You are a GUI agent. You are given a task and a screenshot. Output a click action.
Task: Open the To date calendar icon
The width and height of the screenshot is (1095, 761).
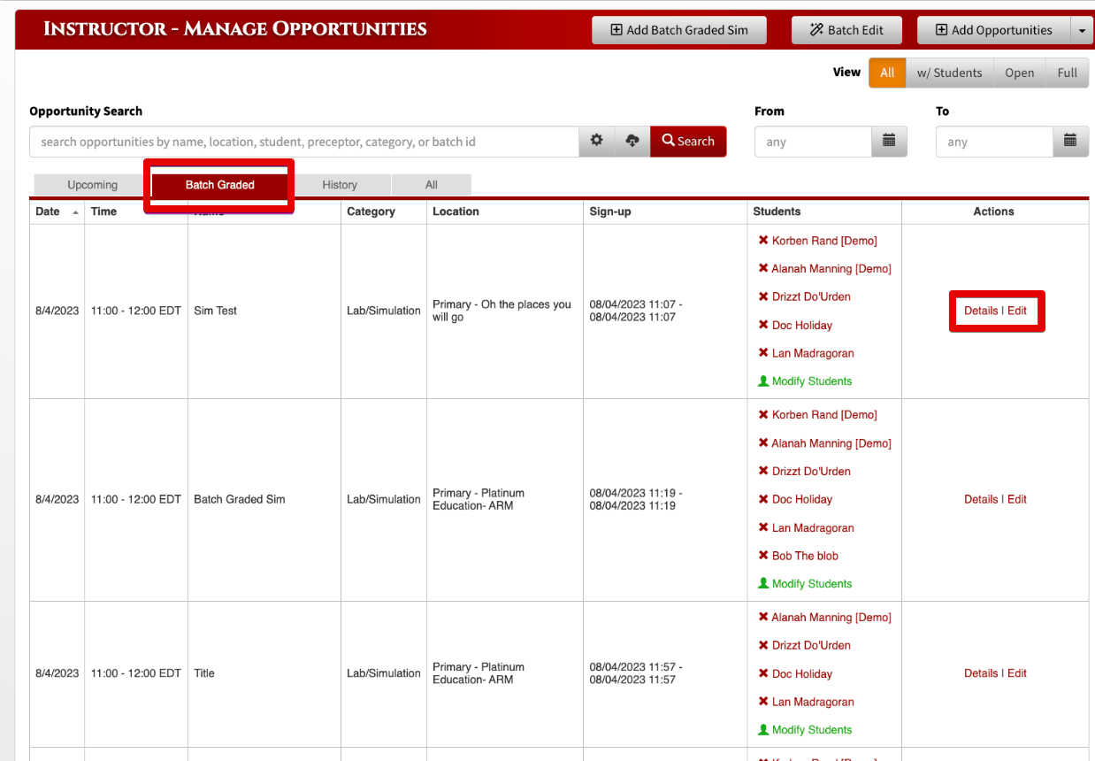(x=1070, y=142)
